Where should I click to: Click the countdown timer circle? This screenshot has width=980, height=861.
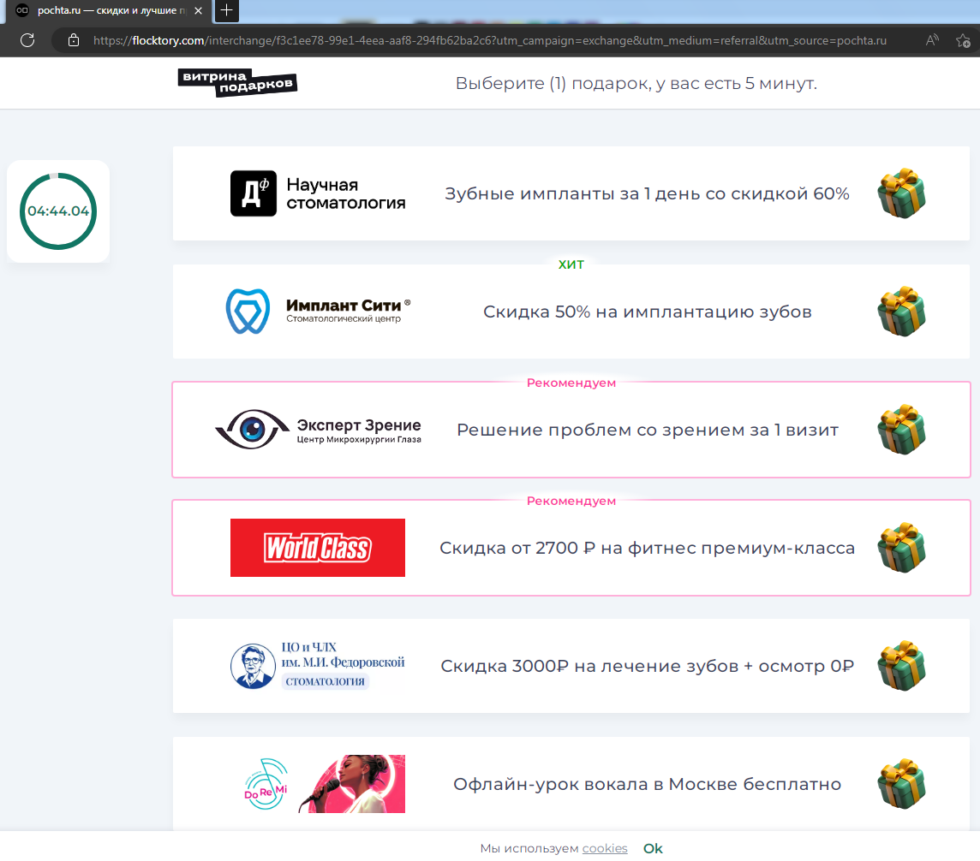[58, 211]
